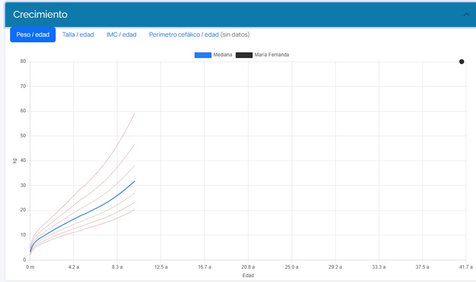Click the 12.5 a axis label

[161, 267]
